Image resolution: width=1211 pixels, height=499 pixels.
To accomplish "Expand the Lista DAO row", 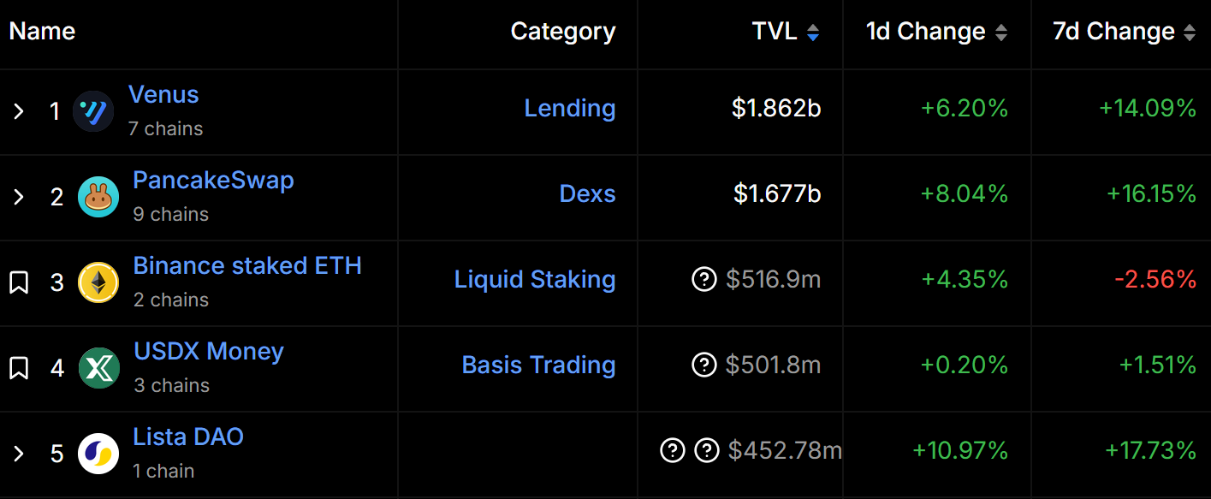I will [19, 453].
